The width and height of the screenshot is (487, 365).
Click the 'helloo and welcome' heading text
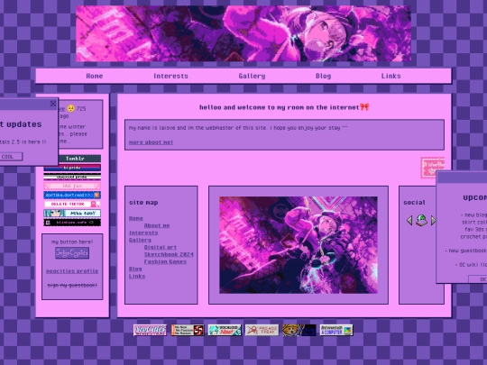point(280,107)
